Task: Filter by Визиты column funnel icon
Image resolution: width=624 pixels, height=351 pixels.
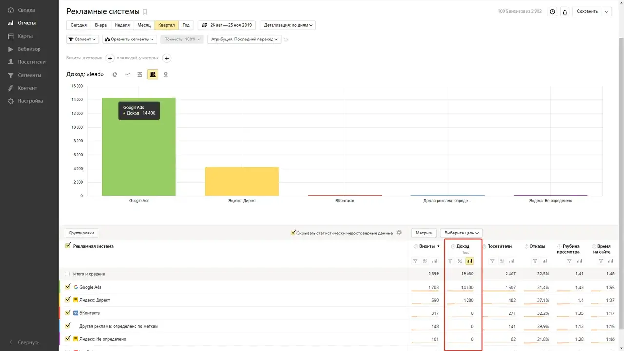Action: click(415, 261)
